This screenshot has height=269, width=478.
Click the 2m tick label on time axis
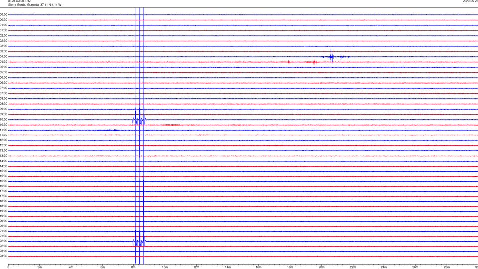click(40, 267)
